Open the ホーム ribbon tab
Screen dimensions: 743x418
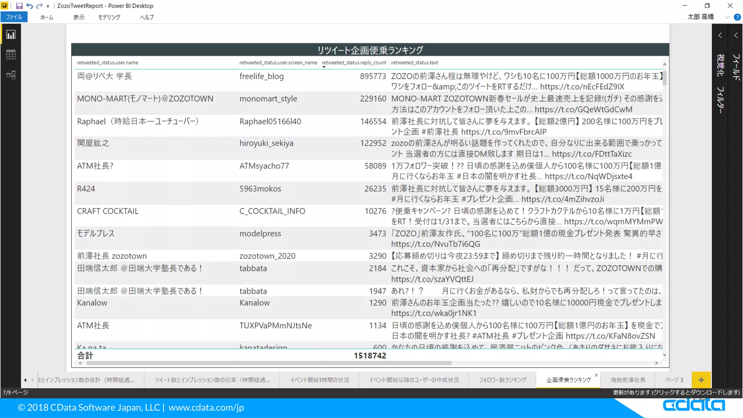pyautogui.click(x=47, y=17)
